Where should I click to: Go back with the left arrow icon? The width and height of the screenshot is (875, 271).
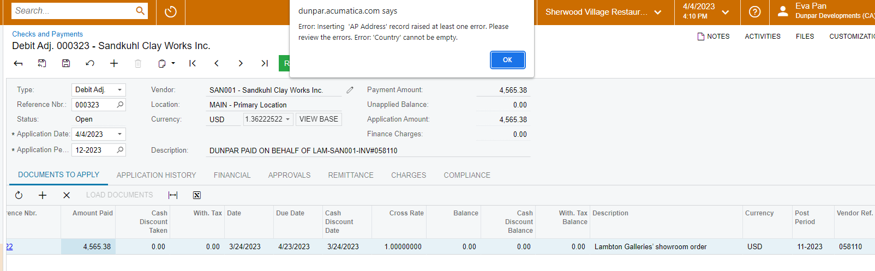click(x=18, y=63)
